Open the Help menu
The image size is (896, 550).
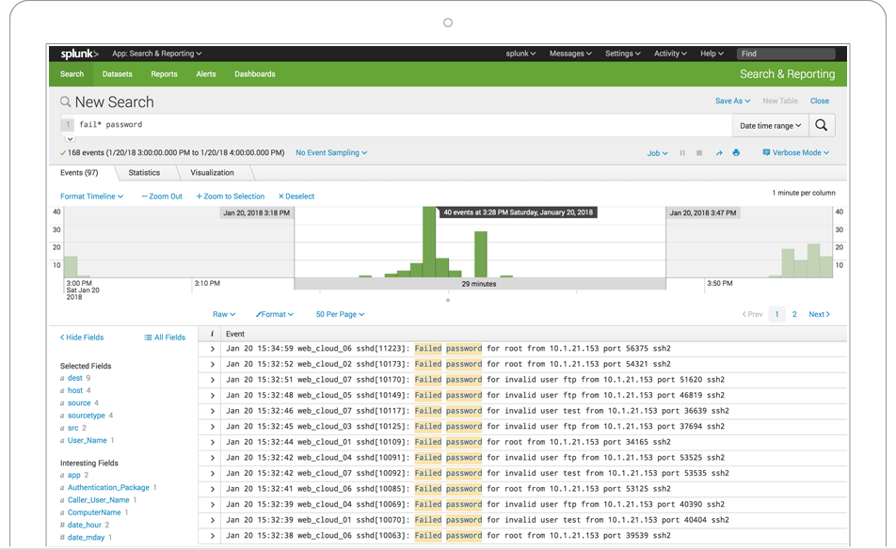(712, 54)
